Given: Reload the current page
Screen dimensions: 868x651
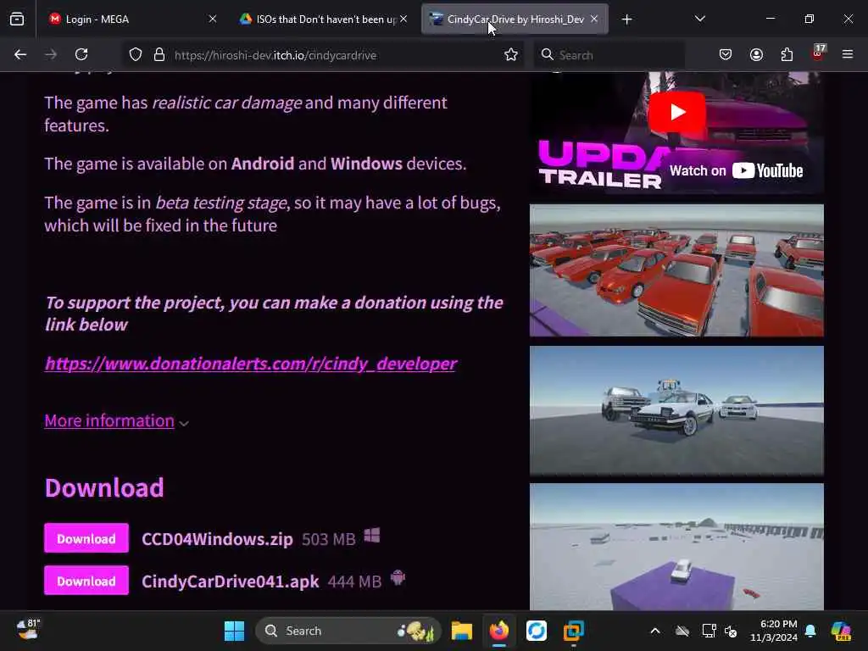Looking at the screenshot, I should [81, 54].
